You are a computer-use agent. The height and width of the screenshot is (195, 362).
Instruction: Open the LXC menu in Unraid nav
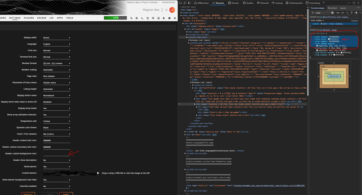click(x=51, y=18)
